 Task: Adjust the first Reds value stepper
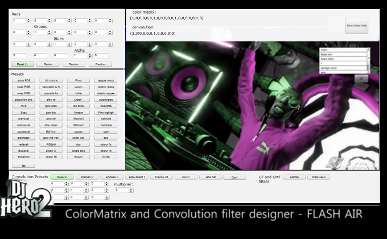coord(28,20)
